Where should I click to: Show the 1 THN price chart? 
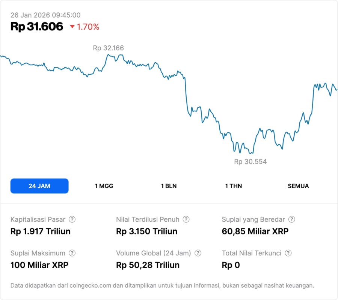[x=234, y=186]
